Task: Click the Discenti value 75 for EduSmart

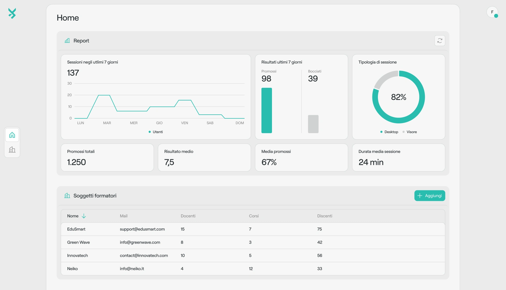Action: click(319, 229)
